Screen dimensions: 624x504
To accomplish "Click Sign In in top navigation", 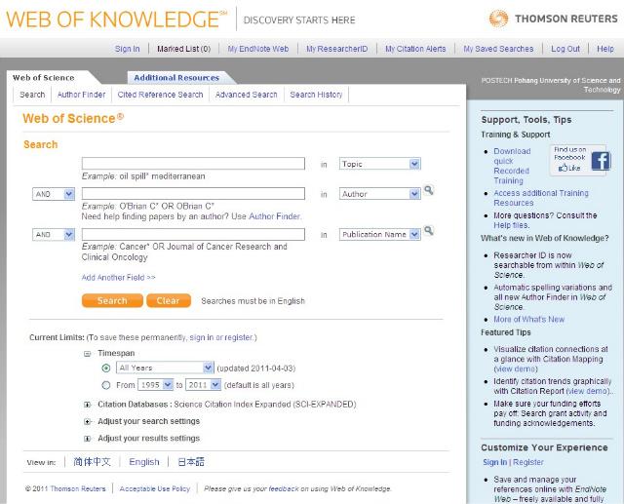I will (128, 49).
